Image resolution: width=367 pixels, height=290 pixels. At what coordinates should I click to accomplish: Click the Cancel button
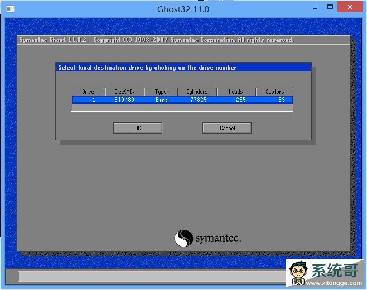tap(227, 128)
